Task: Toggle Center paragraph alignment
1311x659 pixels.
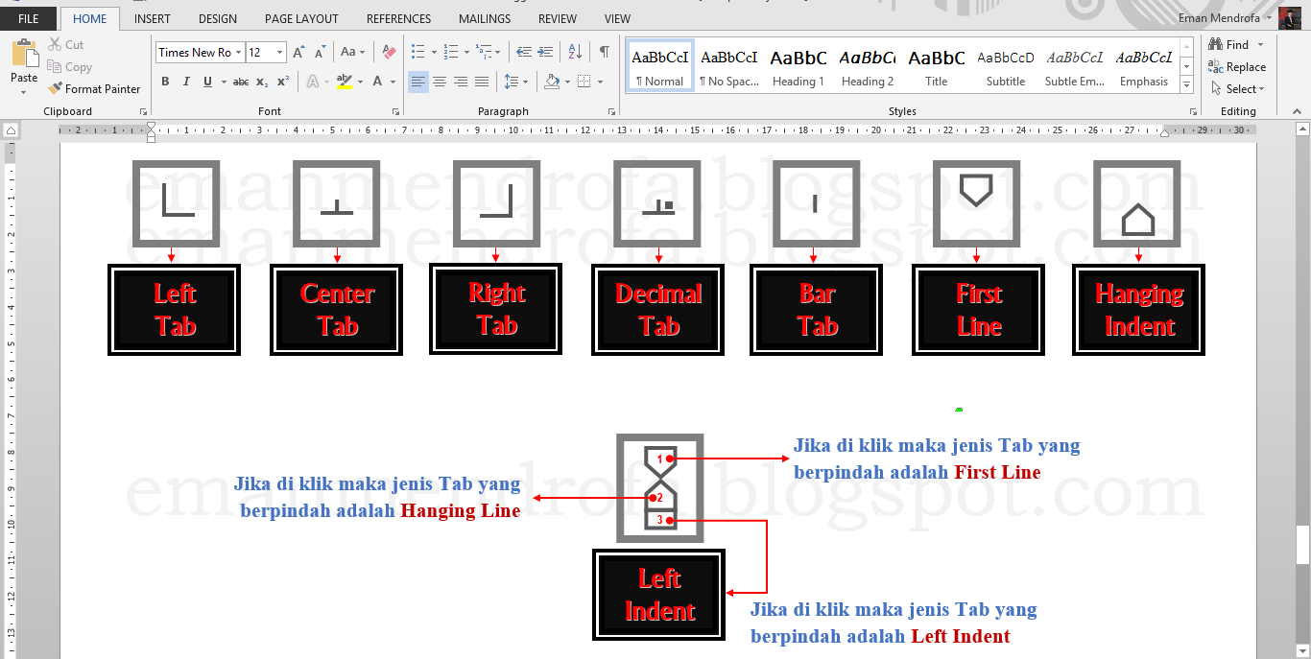Action: pyautogui.click(x=440, y=82)
